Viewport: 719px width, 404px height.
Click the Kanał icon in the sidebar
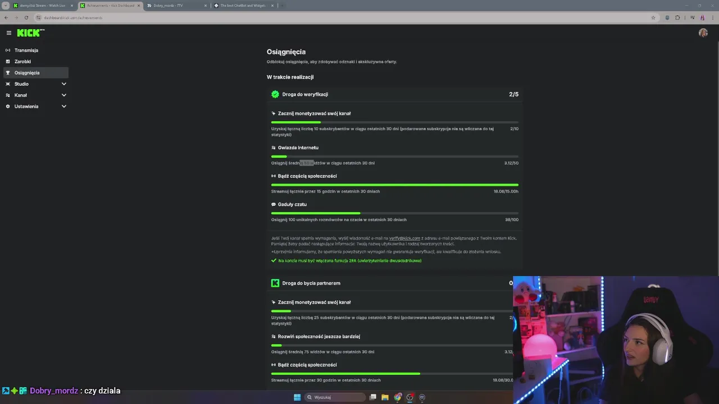[x=8, y=95]
